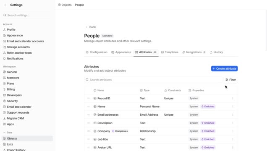Viewport: 267px width, 151px height.
Task: Click drag handle icon of Name row
Action: (89, 107)
